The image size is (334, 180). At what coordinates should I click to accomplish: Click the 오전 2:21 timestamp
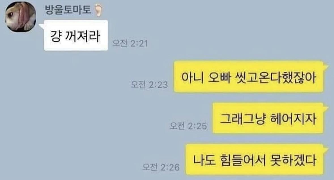[130, 43]
